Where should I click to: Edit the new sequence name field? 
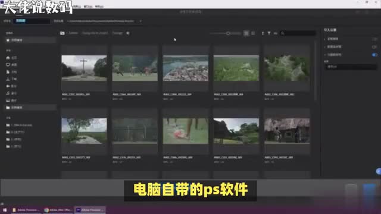click(x=351, y=67)
